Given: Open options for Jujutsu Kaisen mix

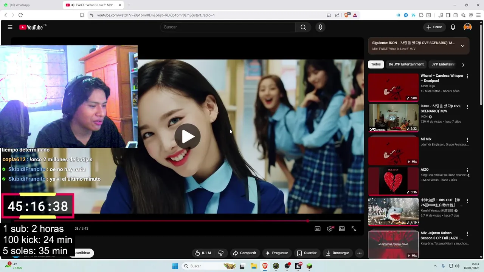Looking at the screenshot, I should 467,234.
